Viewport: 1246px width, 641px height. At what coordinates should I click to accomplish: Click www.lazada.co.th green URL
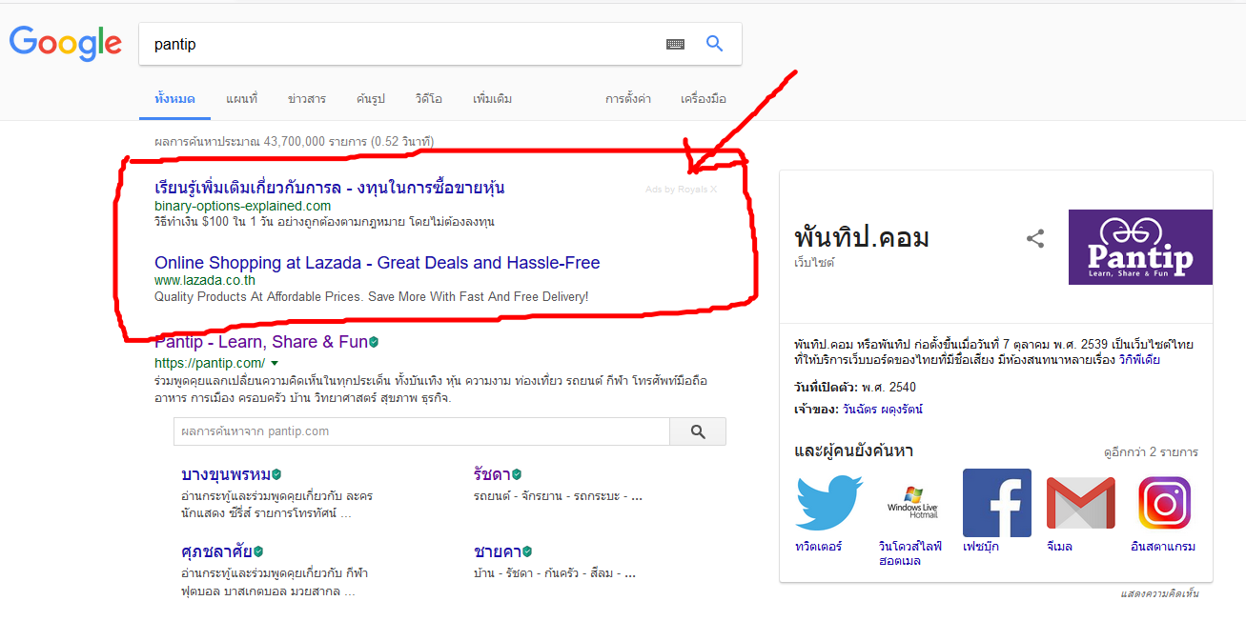205,281
